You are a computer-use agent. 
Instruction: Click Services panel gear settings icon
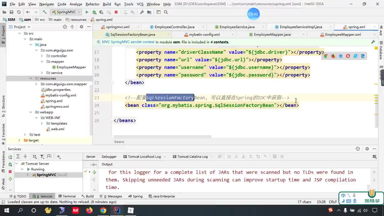point(367,149)
